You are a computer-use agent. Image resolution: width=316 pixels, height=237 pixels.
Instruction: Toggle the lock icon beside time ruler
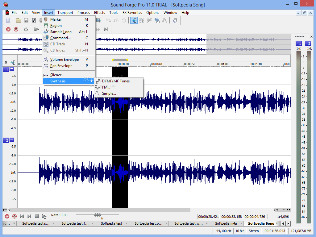click(x=6, y=63)
